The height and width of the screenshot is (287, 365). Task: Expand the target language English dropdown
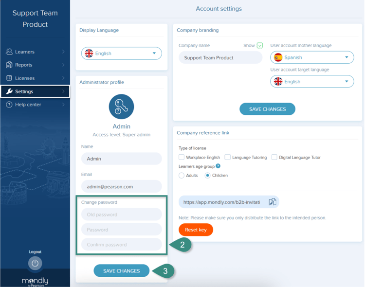tap(311, 82)
